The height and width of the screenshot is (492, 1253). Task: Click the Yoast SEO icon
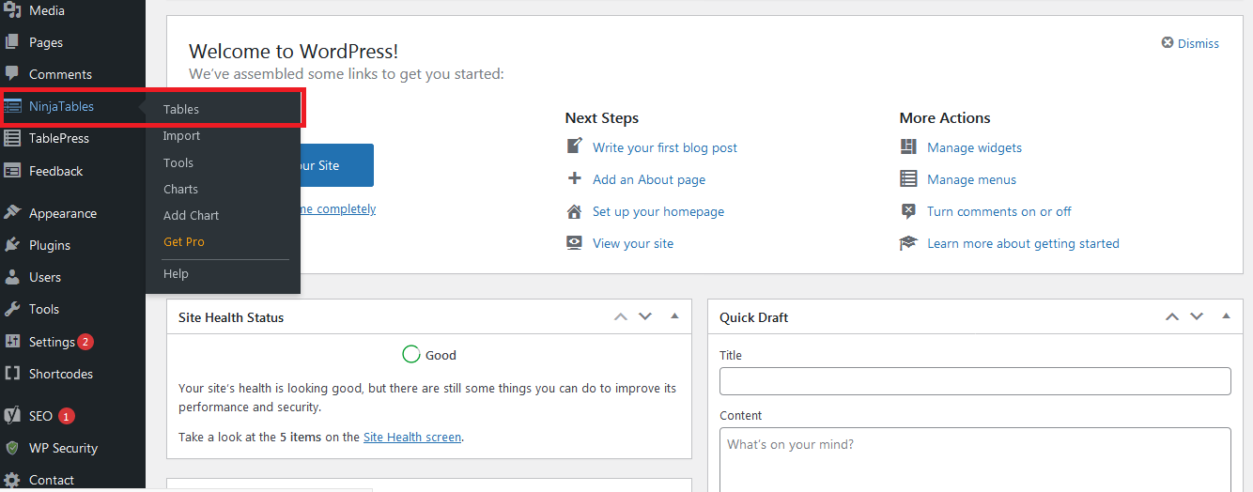[x=12, y=415]
